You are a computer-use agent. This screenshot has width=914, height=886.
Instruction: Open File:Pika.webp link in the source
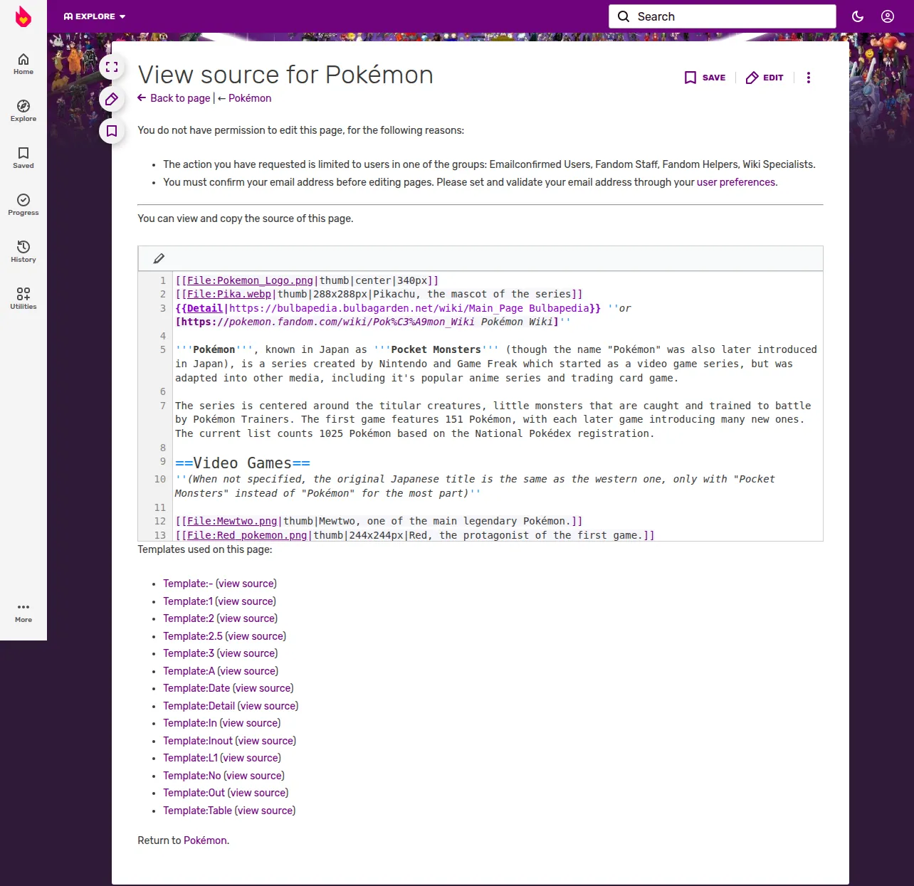[x=229, y=294]
